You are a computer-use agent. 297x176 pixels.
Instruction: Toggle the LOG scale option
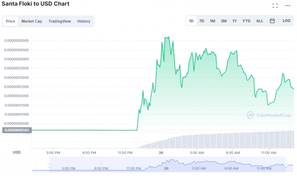286,20
